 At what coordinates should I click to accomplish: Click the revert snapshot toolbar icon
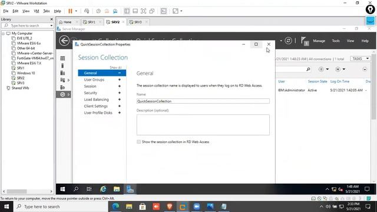point(107,11)
